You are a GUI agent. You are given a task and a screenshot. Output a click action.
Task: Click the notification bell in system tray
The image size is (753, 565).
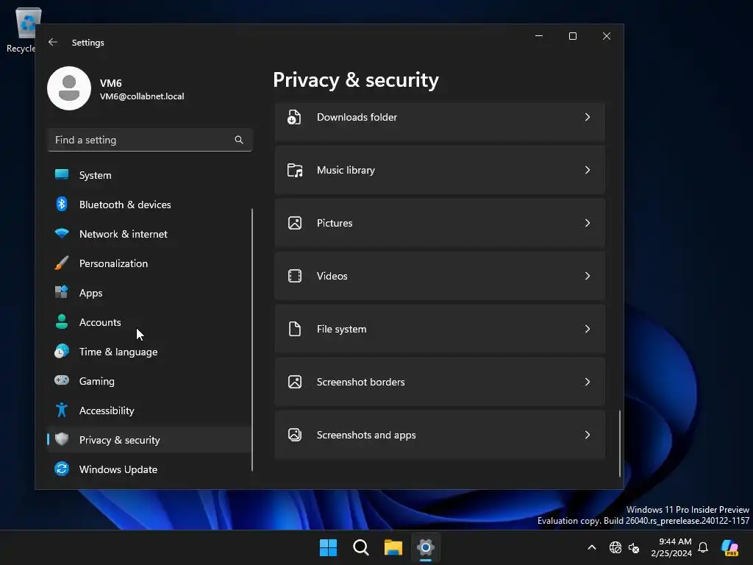(x=703, y=547)
